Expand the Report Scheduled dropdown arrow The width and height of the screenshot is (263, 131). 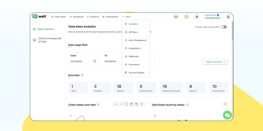click(x=227, y=62)
